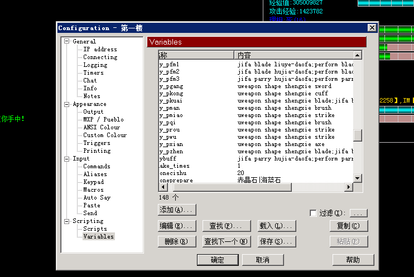Select the Variables tree item
414x277 pixels.
99,237
